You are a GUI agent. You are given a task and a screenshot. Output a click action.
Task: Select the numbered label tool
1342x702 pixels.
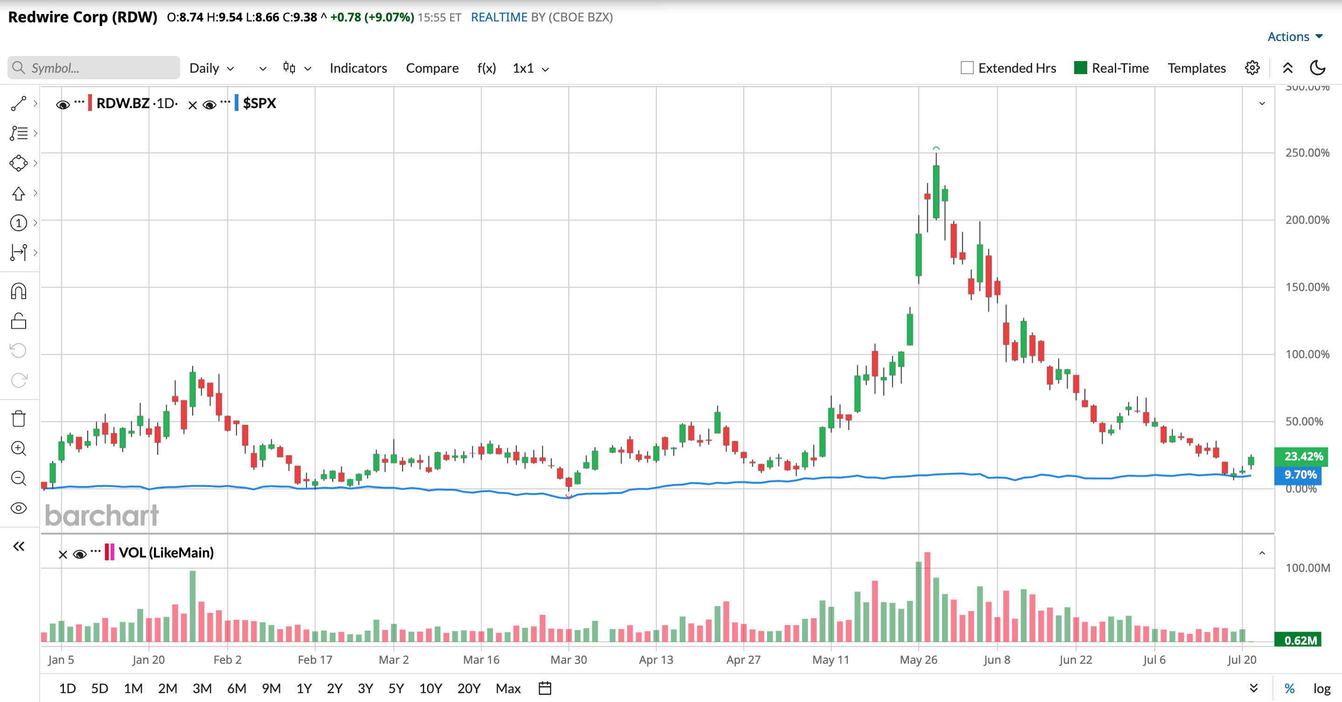point(18,223)
